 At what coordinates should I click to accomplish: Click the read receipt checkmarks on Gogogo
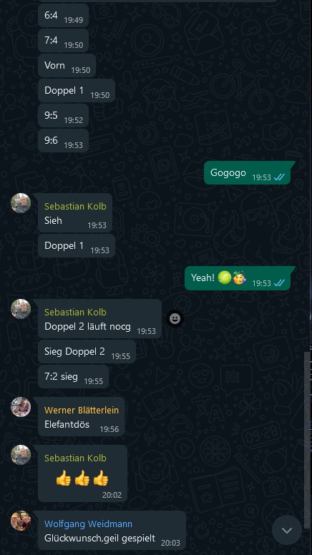click(x=280, y=177)
